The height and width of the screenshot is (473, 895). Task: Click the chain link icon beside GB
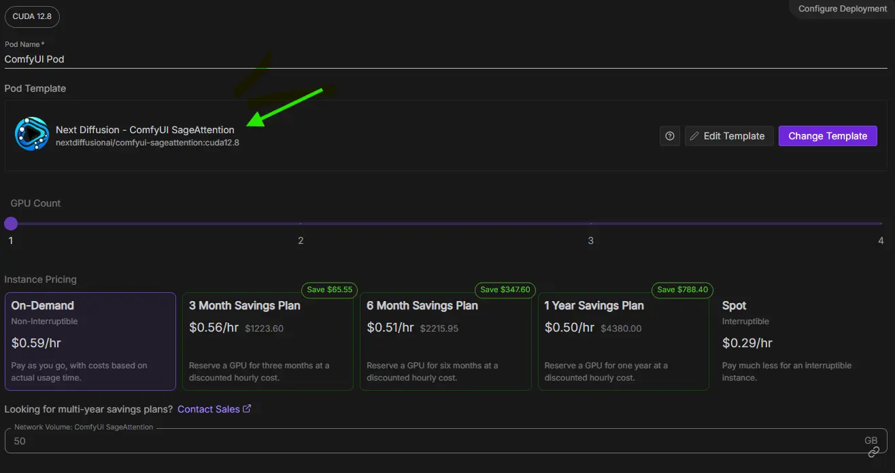[874, 452]
